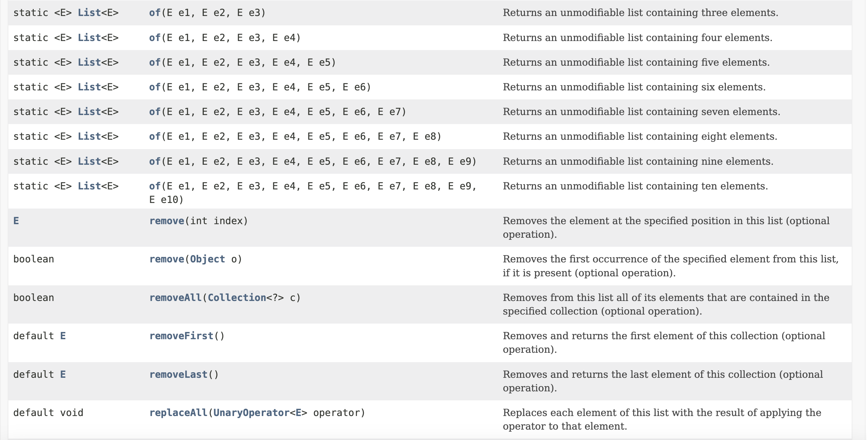Viewport: 867px width, 440px height.
Task: Click the E return type of remove(int index)
Action: (16, 221)
